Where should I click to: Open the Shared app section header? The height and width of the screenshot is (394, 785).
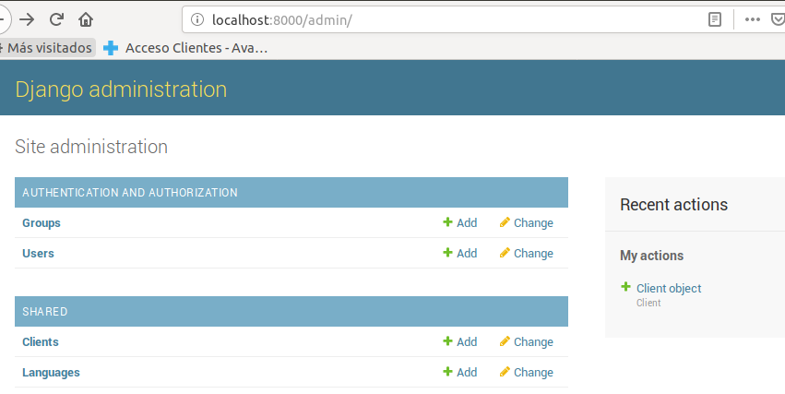coord(44,311)
